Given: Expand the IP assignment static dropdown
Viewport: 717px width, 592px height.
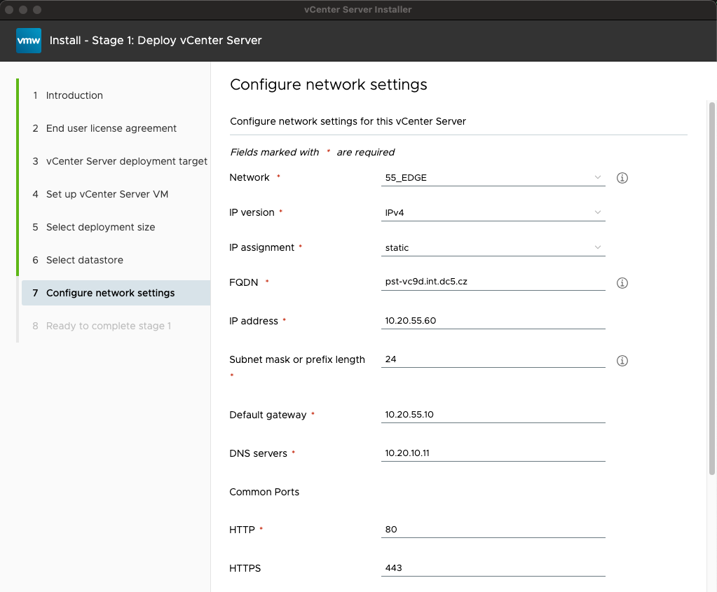Looking at the screenshot, I should [x=493, y=248].
